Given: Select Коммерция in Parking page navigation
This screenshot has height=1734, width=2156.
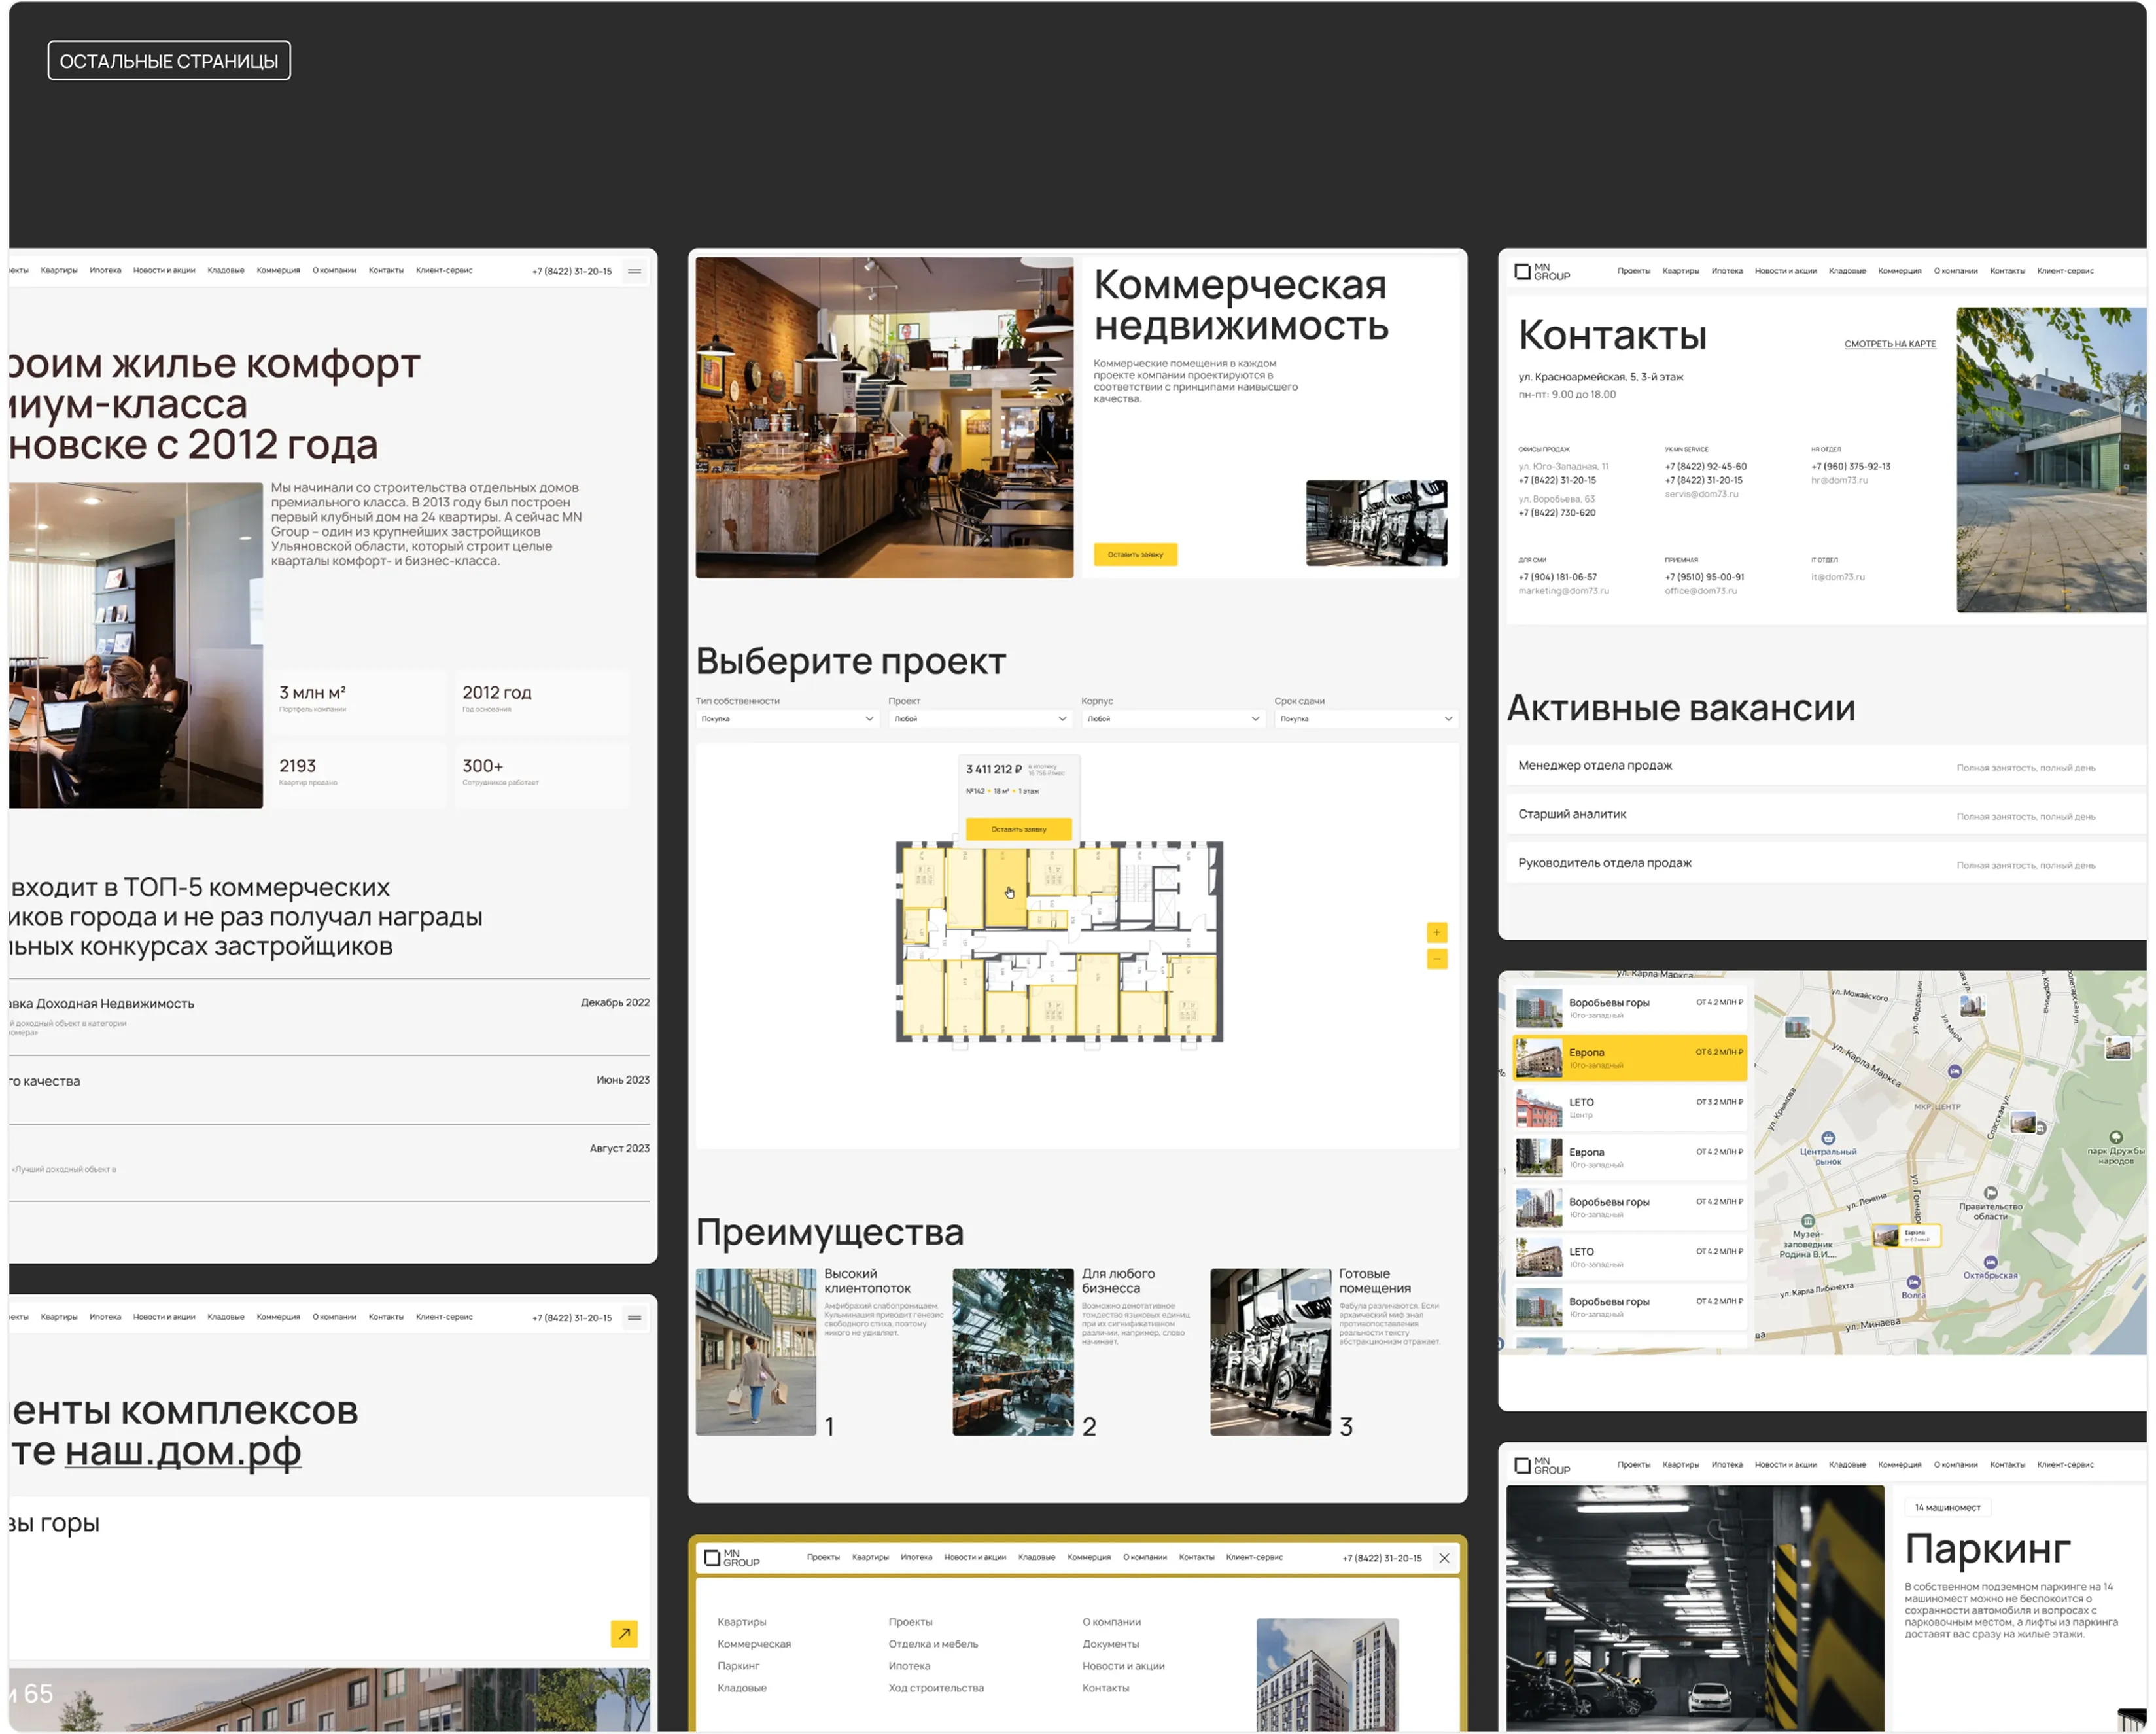Looking at the screenshot, I should point(1899,1465).
